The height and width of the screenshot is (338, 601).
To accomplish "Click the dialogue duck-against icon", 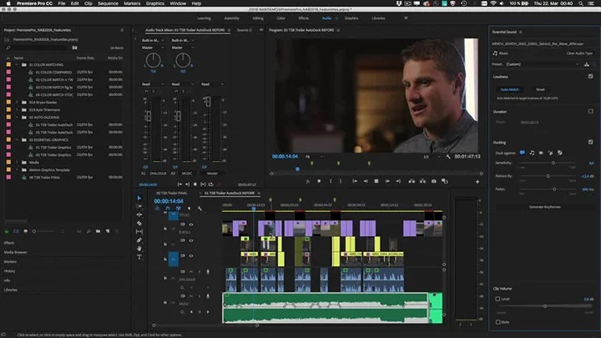I will (x=522, y=153).
